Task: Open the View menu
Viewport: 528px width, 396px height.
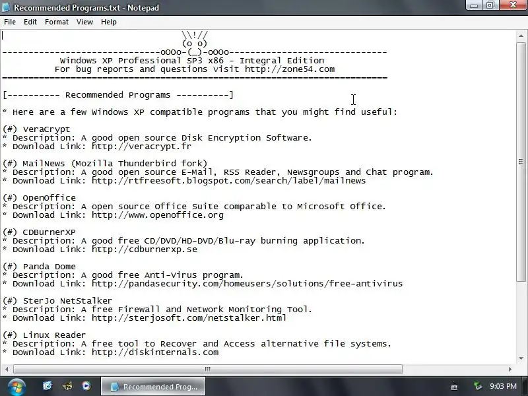Action: coord(84,22)
